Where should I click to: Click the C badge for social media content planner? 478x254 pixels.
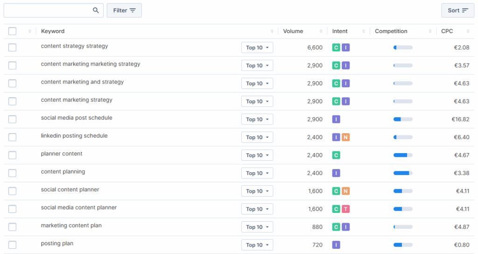pos(336,209)
